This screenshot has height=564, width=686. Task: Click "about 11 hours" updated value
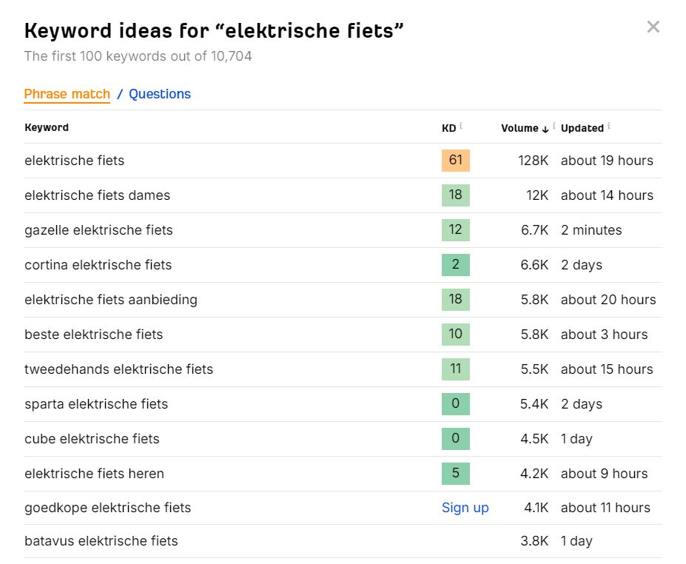click(605, 508)
